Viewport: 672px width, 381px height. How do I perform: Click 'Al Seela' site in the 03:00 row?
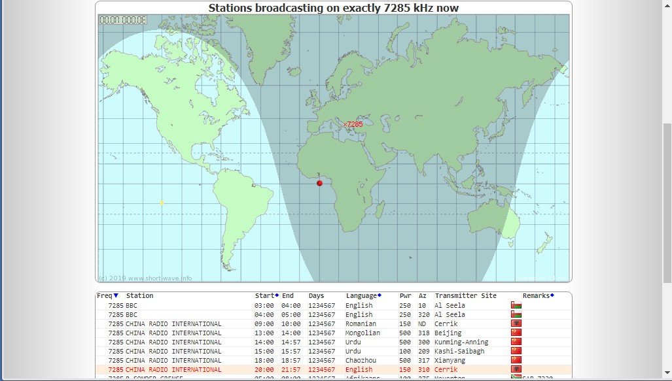pos(450,306)
